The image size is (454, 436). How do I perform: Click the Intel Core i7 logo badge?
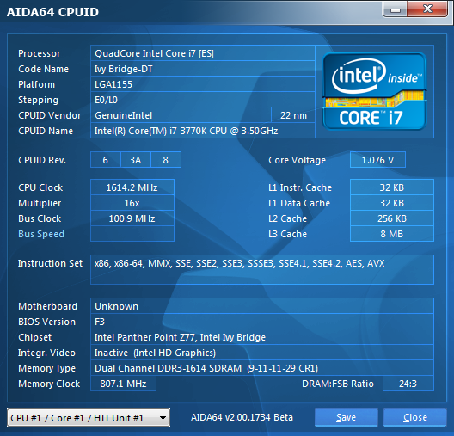(374, 91)
